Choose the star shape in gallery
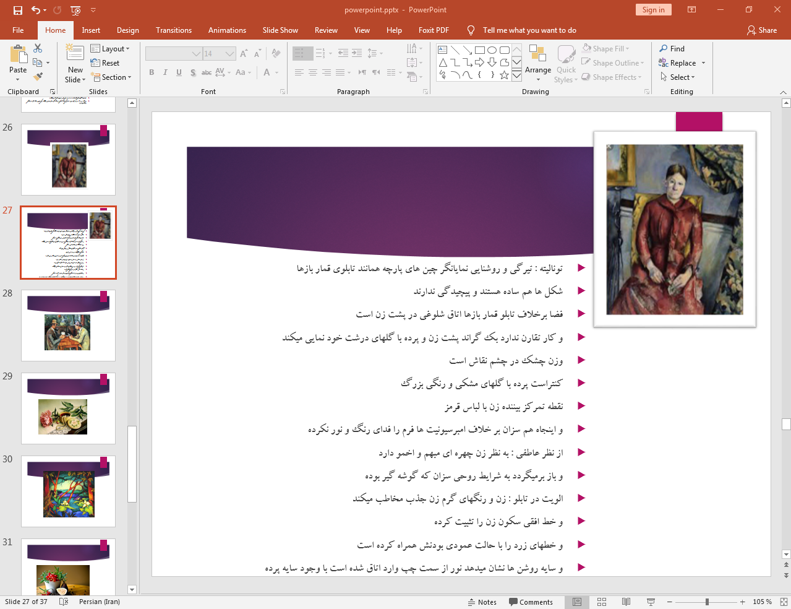 (x=504, y=75)
